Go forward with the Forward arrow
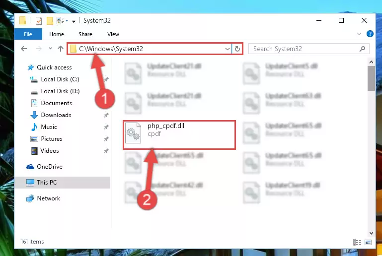The height and width of the screenshot is (256, 382). tap(38, 49)
